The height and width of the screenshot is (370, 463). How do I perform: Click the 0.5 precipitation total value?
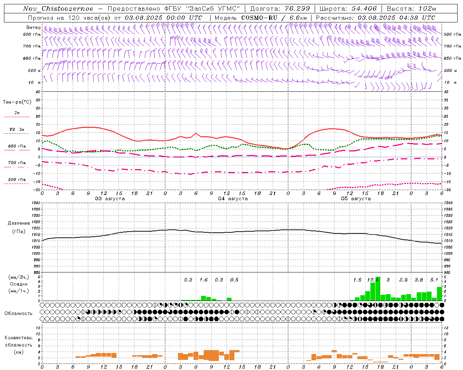[234, 280]
